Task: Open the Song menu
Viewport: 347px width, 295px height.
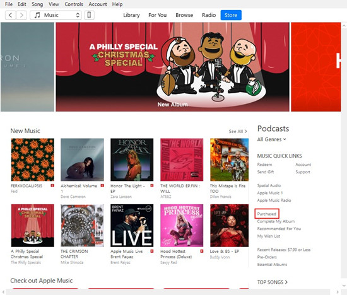Action: pyautogui.click(x=37, y=4)
